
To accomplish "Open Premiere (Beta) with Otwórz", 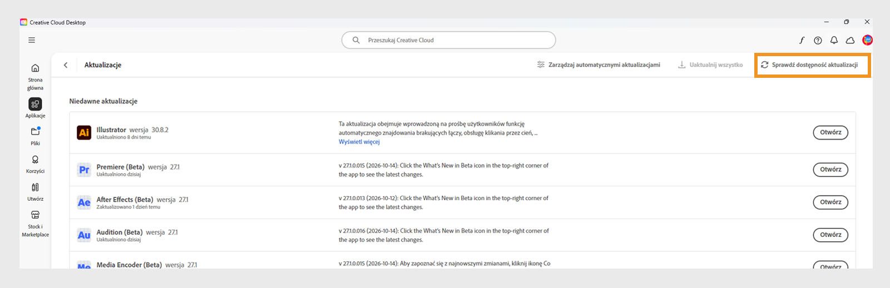I will coord(830,170).
